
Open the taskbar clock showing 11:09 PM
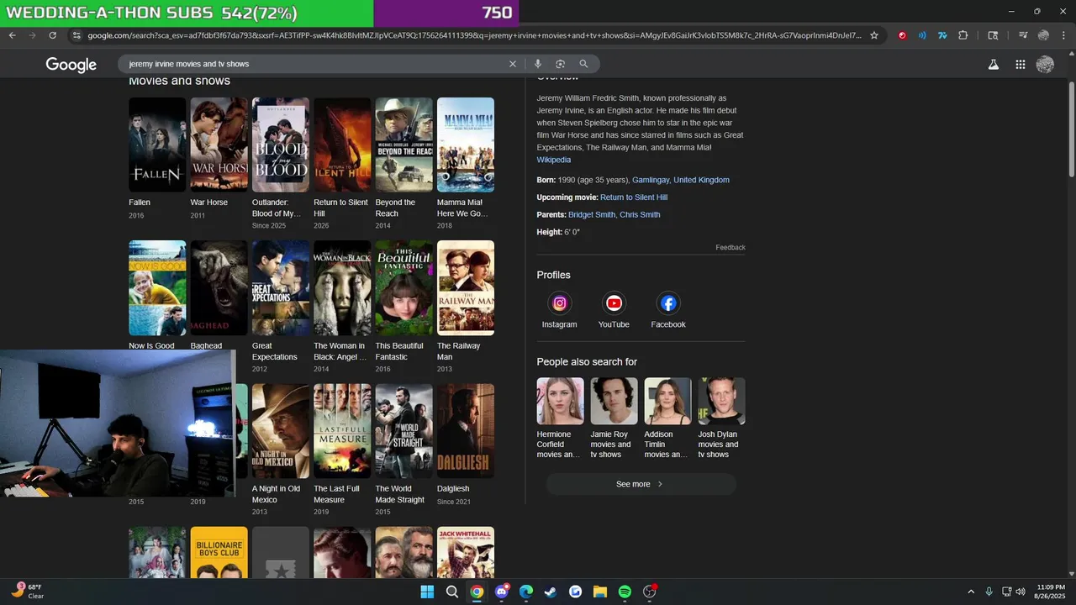1051,592
